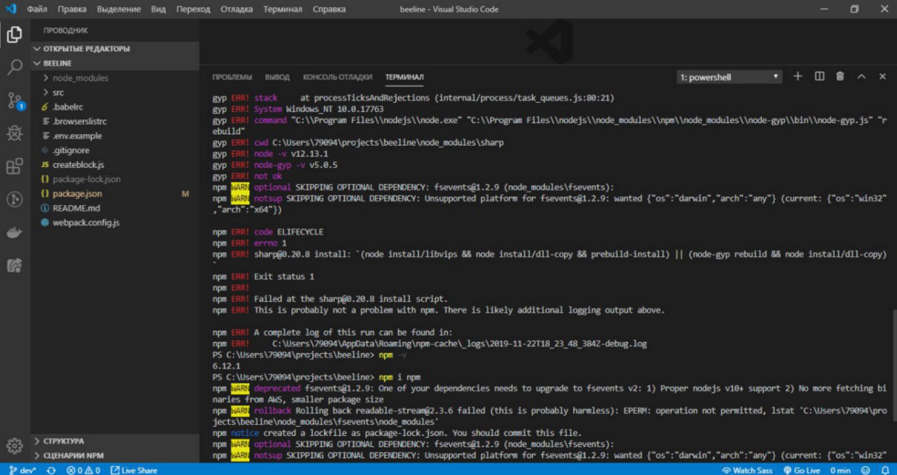Switch to the Проблемы panel tab
The height and width of the screenshot is (475, 897).
pyautogui.click(x=232, y=77)
